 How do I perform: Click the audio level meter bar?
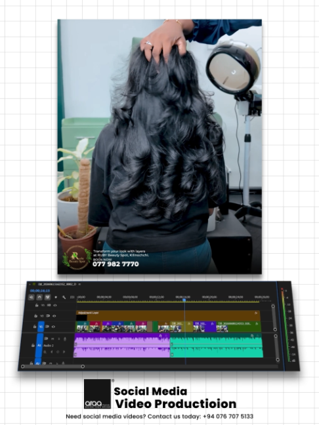[x=285, y=325]
